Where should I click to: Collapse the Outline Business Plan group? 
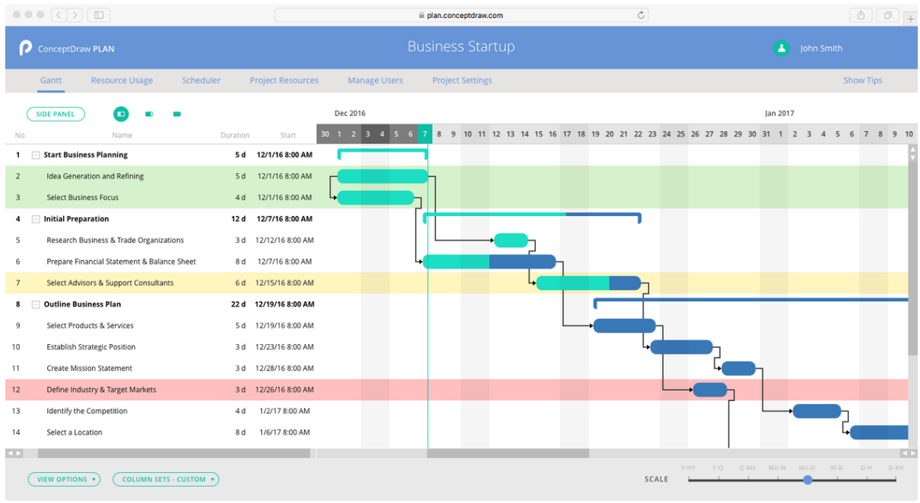[35, 305]
